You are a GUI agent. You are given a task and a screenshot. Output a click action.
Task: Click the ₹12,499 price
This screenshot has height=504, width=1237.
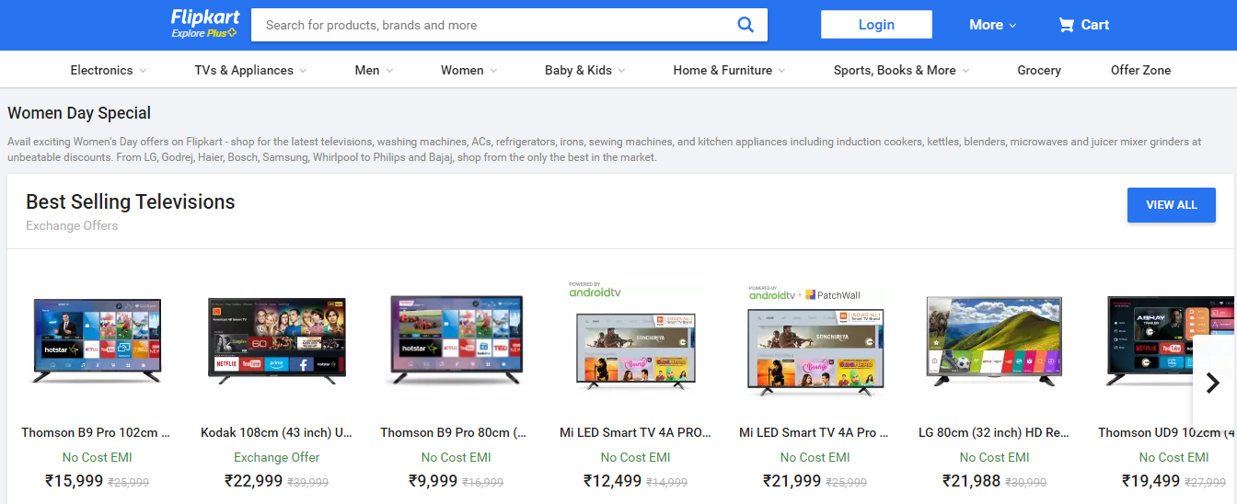pos(612,480)
